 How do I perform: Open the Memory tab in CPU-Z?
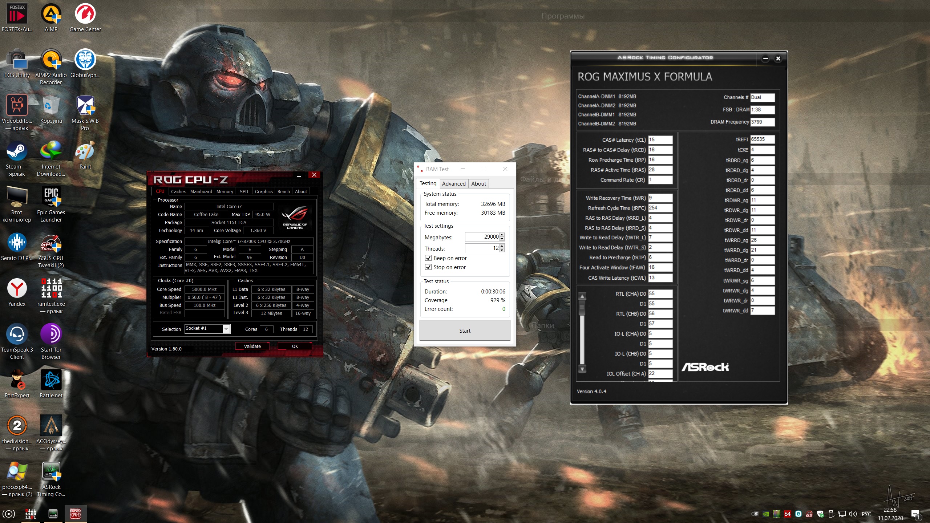pos(225,191)
